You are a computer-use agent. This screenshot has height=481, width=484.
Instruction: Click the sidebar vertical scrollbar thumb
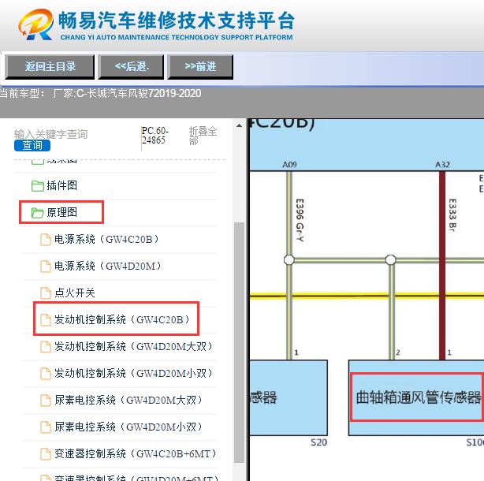point(239,343)
